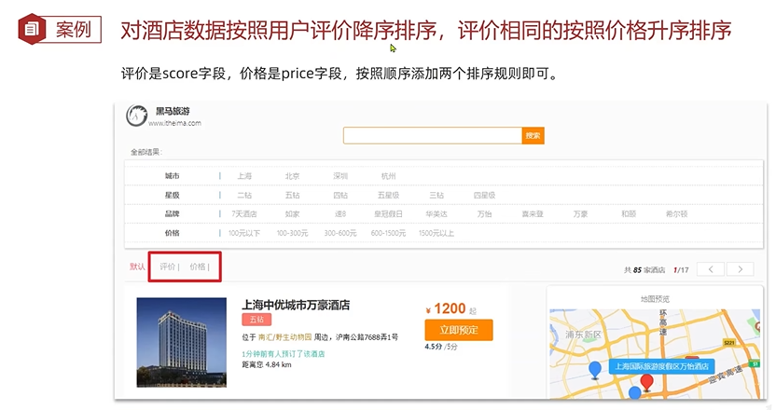
Task: Click the 共 85 家酒店 count text
Action: pos(644,270)
